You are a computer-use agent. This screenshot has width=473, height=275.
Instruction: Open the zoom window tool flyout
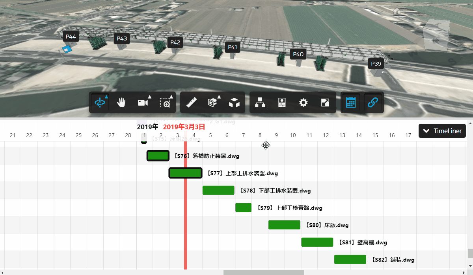point(165,103)
